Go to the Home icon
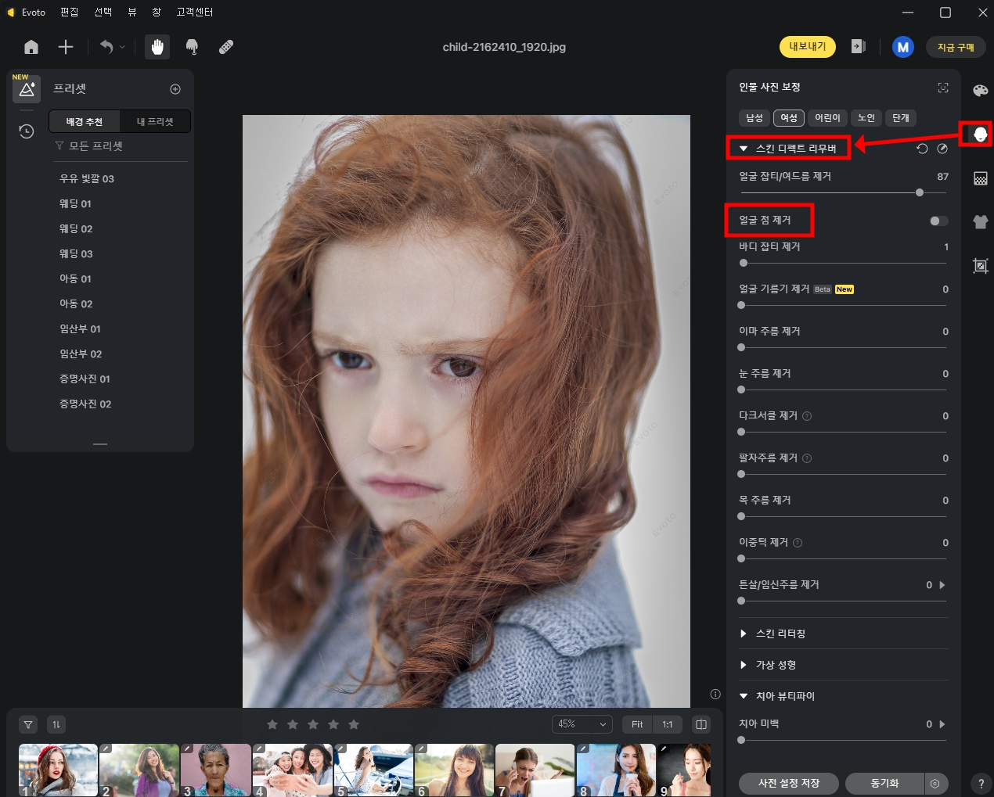Viewport: 994px width, 797px height. coord(31,47)
